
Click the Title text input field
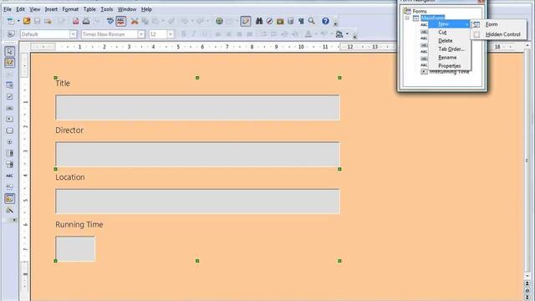197,108
